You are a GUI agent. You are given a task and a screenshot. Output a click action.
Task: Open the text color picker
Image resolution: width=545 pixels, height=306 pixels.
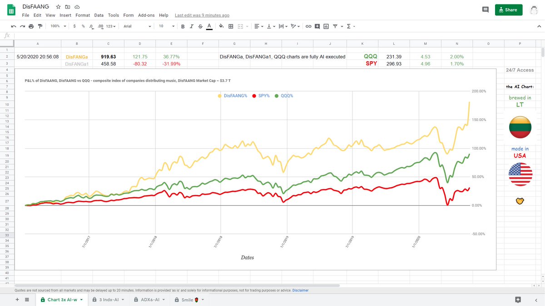pyautogui.click(x=209, y=26)
